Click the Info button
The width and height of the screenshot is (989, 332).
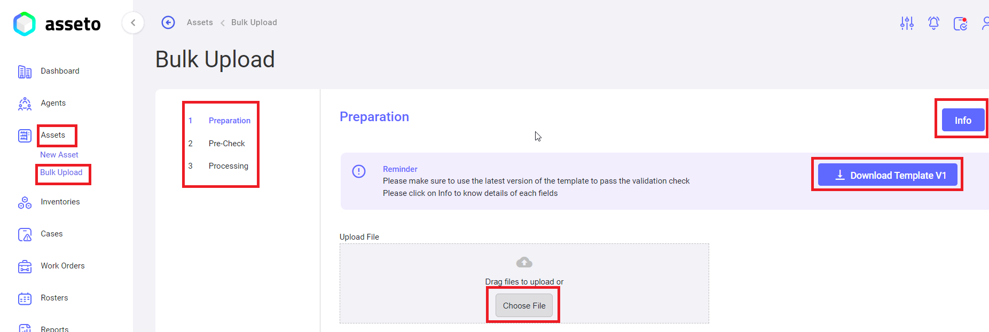point(963,120)
